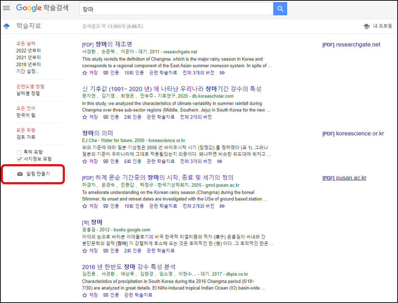Click save star for 하계 몬순 result

(x=85, y=206)
